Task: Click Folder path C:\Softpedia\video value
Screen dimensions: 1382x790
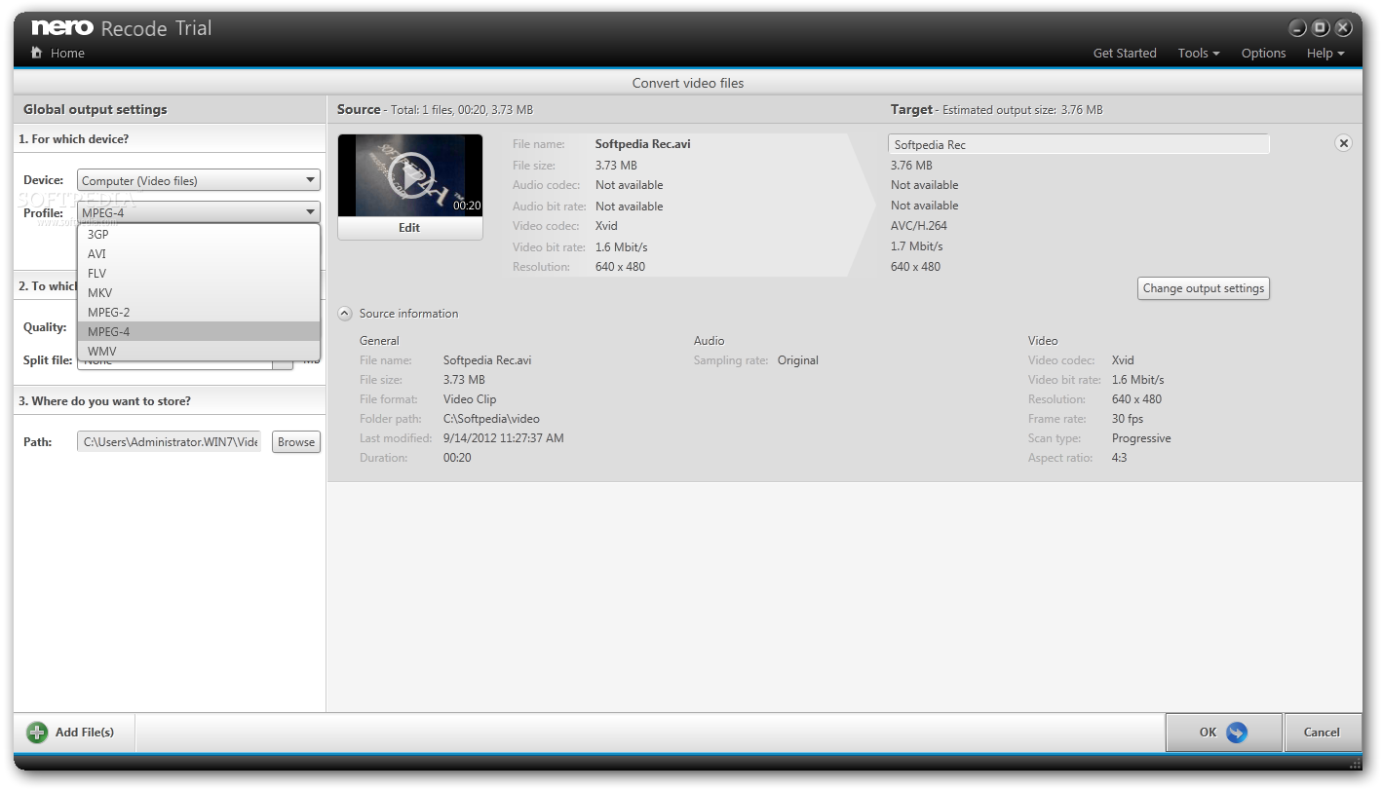Action: click(491, 419)
